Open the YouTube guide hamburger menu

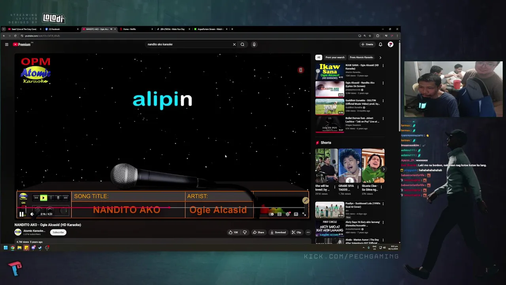(x=7, y=44)
